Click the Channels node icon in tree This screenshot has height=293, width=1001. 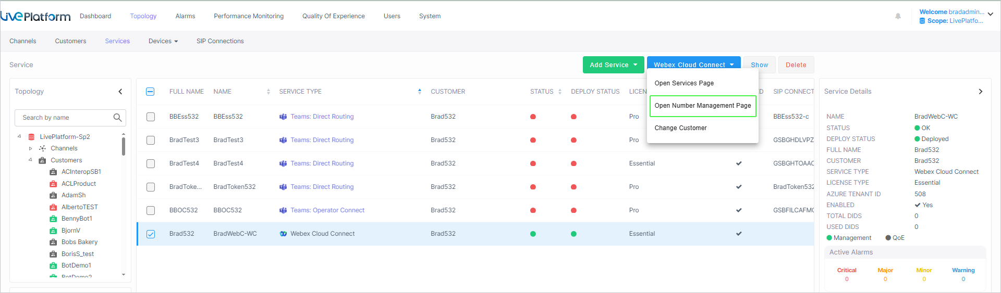pos(42,148)
